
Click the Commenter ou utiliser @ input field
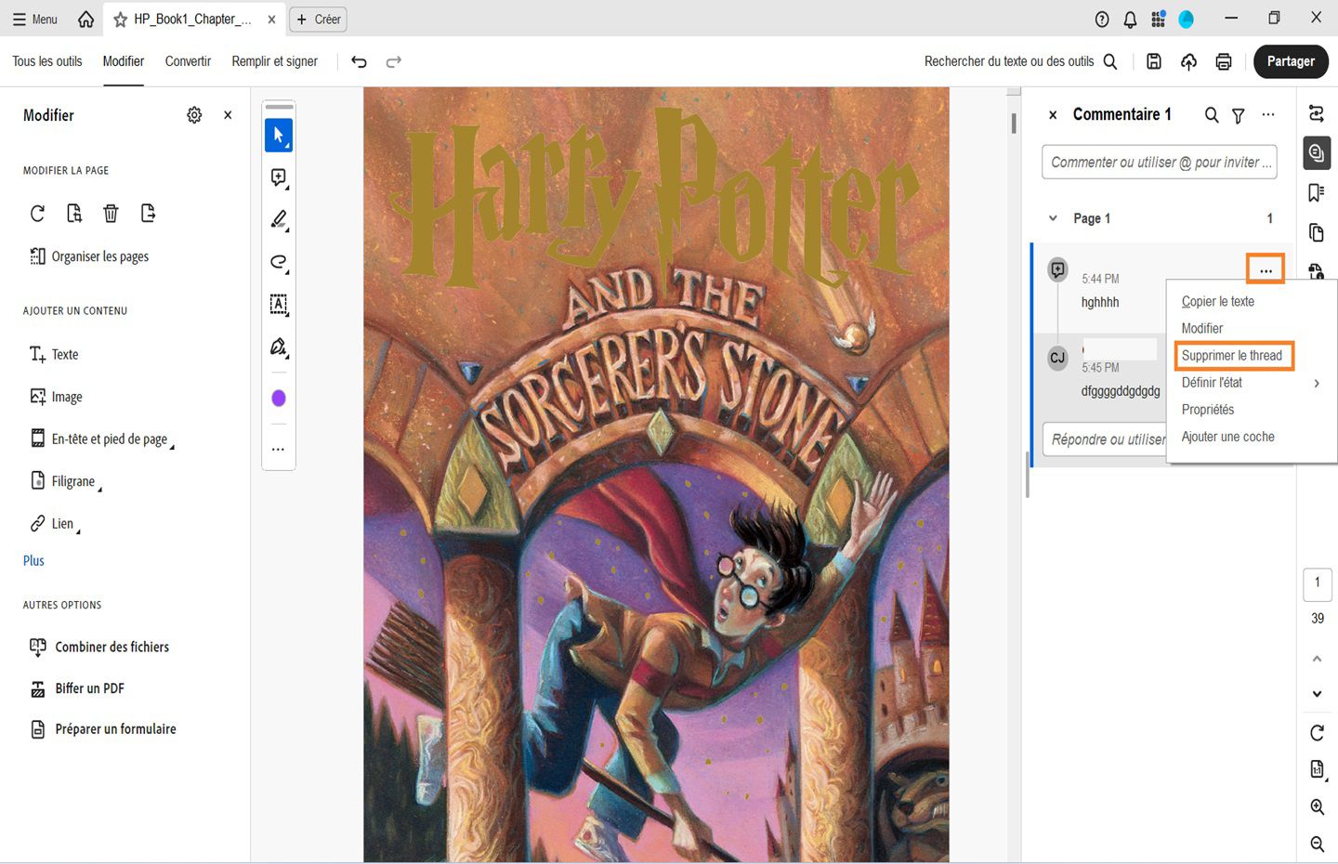pos(1160,162)
